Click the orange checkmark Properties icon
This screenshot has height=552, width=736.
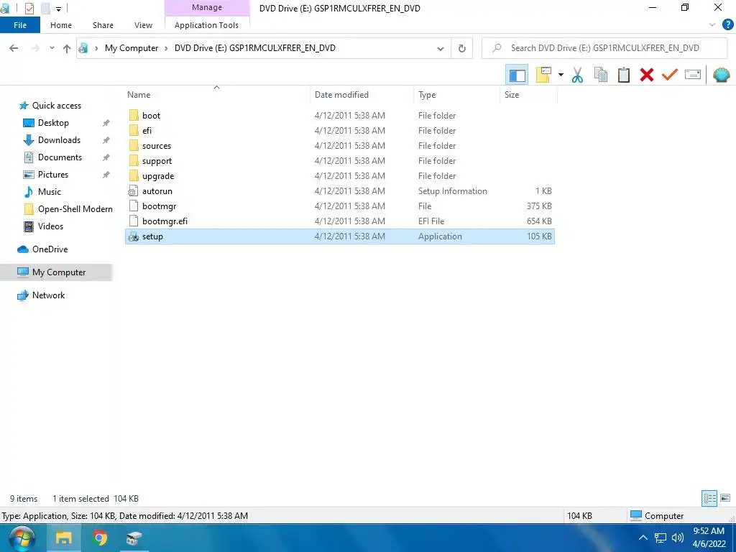[x=670, y=75]
